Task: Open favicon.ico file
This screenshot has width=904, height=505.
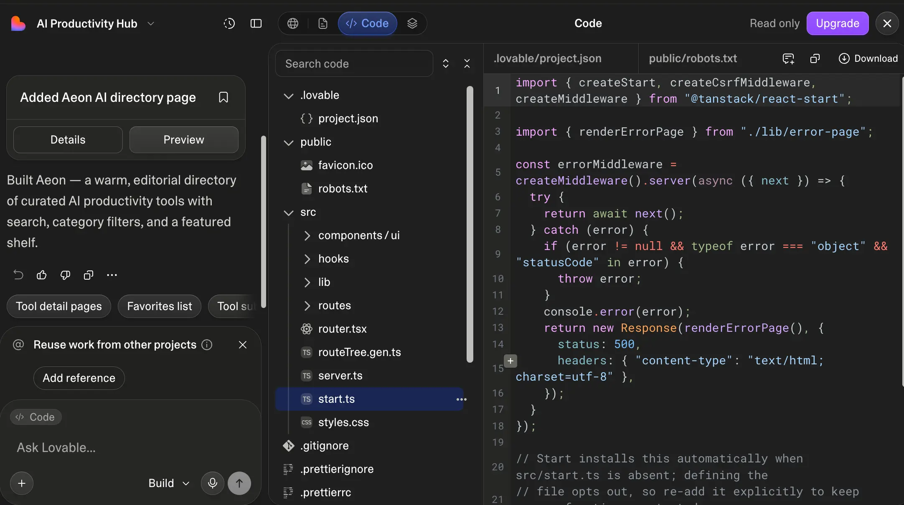Action: pos(370,165)
